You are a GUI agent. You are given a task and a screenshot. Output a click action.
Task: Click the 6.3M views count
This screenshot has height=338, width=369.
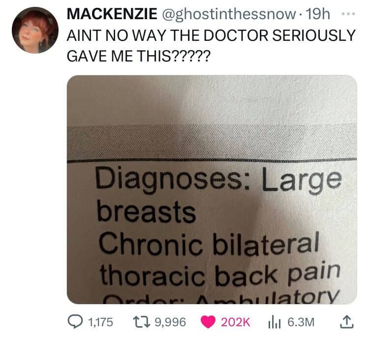(301, 322)
